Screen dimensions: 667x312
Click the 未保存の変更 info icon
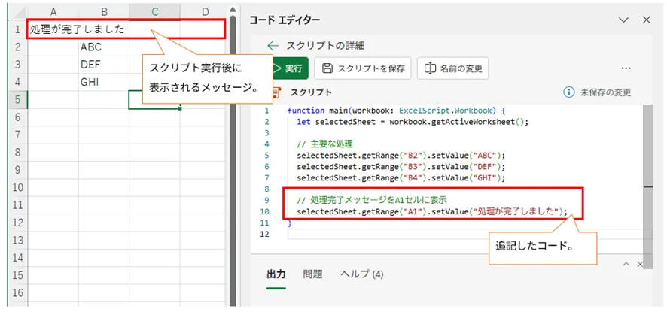click(568, 92)
